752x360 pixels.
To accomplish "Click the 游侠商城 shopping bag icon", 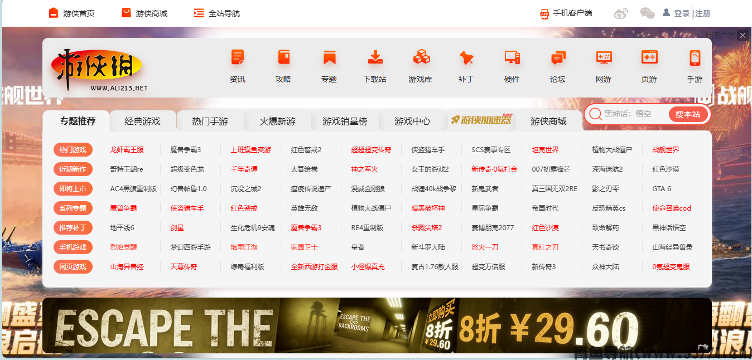I will (126, 13).
